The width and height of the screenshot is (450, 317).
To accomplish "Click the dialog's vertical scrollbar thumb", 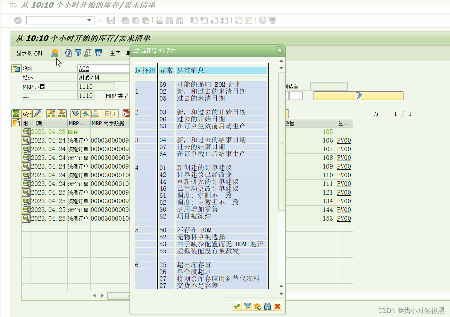I will [282, 142].
